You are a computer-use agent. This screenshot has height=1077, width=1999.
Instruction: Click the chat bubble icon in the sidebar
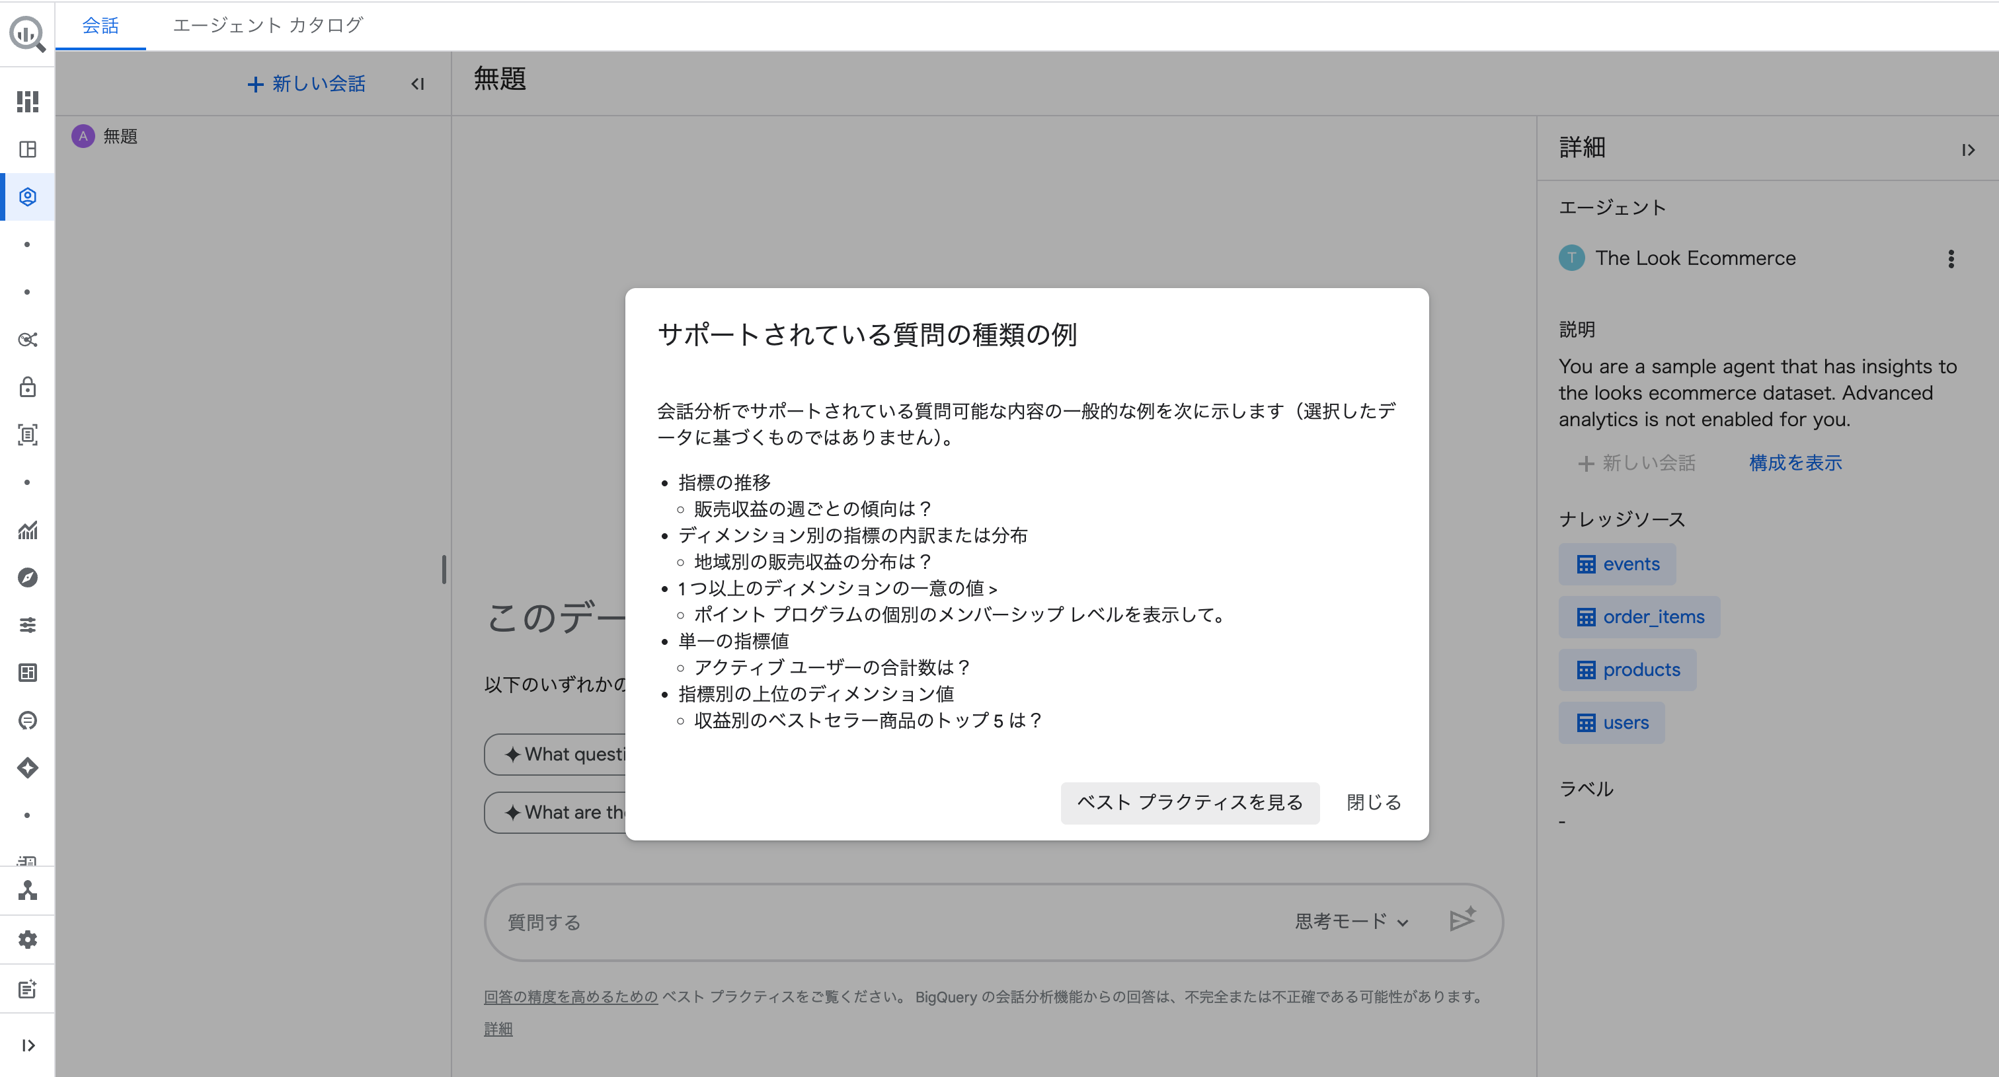(x=27, y=720)
